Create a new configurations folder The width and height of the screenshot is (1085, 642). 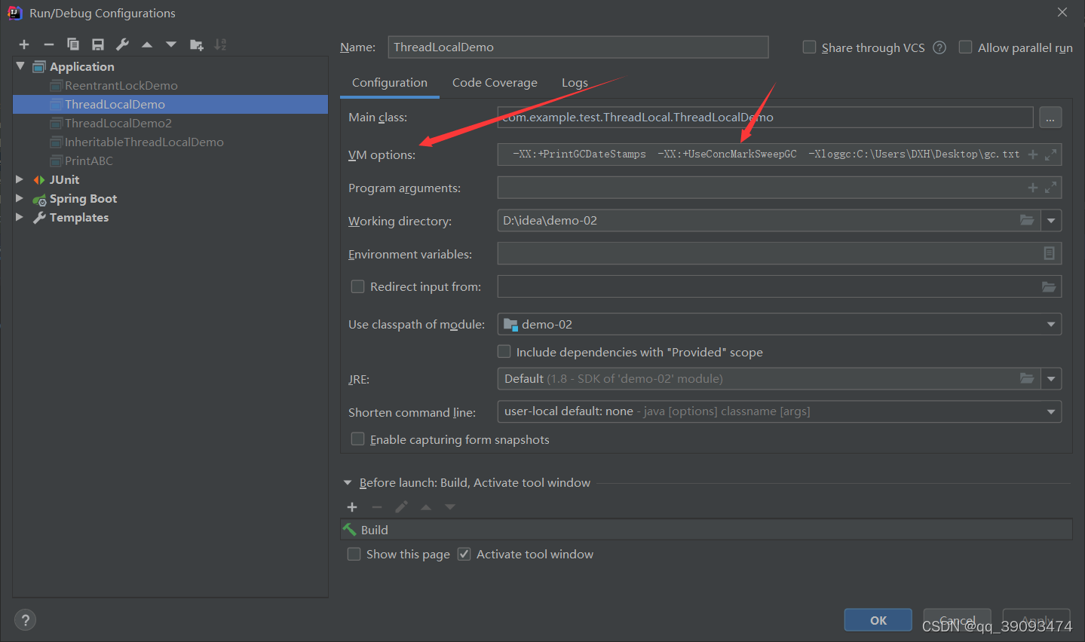(197, 45)
